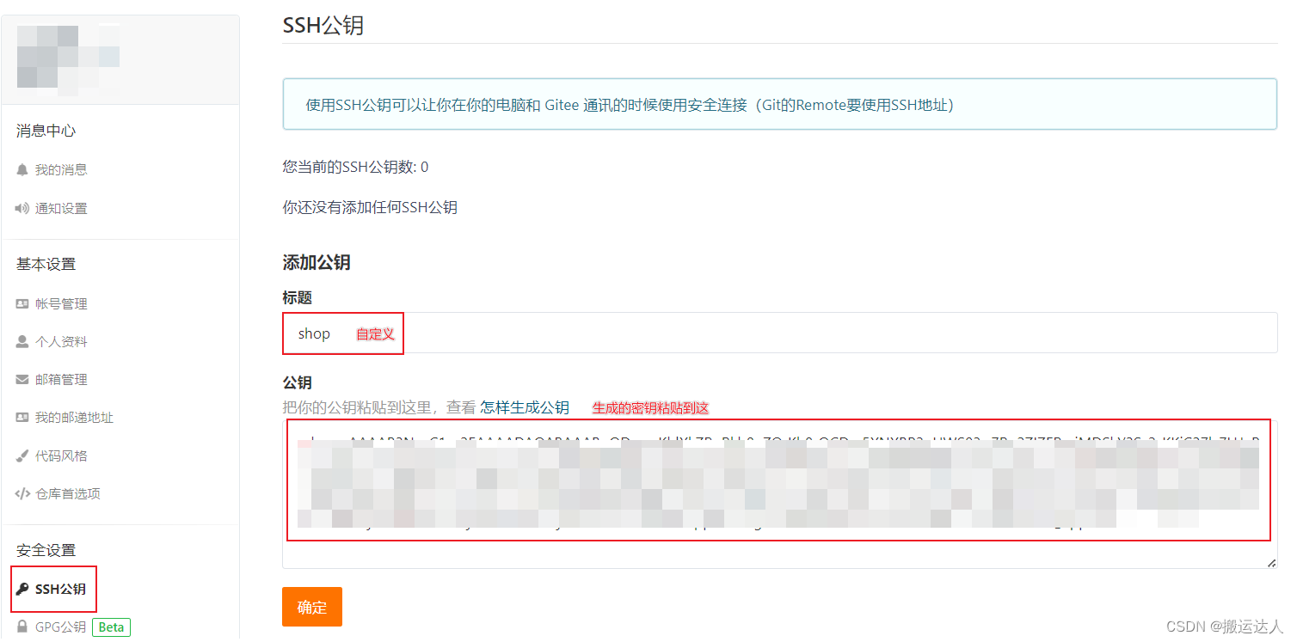Open 代码风格 settings

point(61,456)
